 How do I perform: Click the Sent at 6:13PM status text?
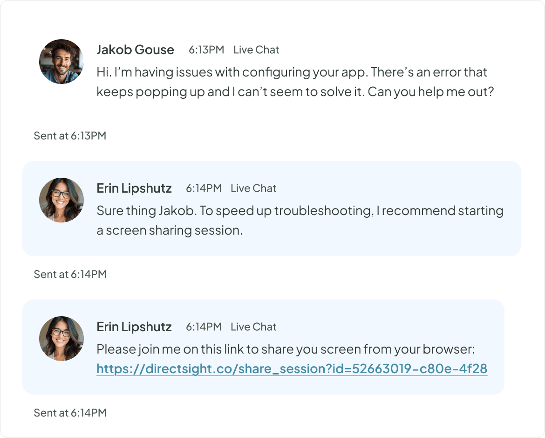70,135
